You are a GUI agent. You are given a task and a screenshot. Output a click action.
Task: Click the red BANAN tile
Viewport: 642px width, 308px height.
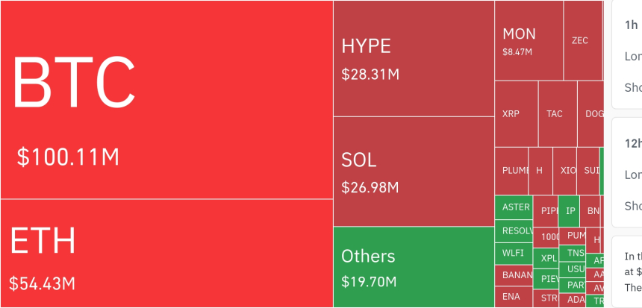tap(514, 275)
